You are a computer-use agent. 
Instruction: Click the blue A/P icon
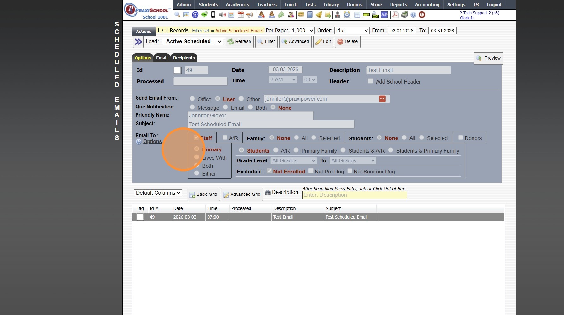point(384,15)
